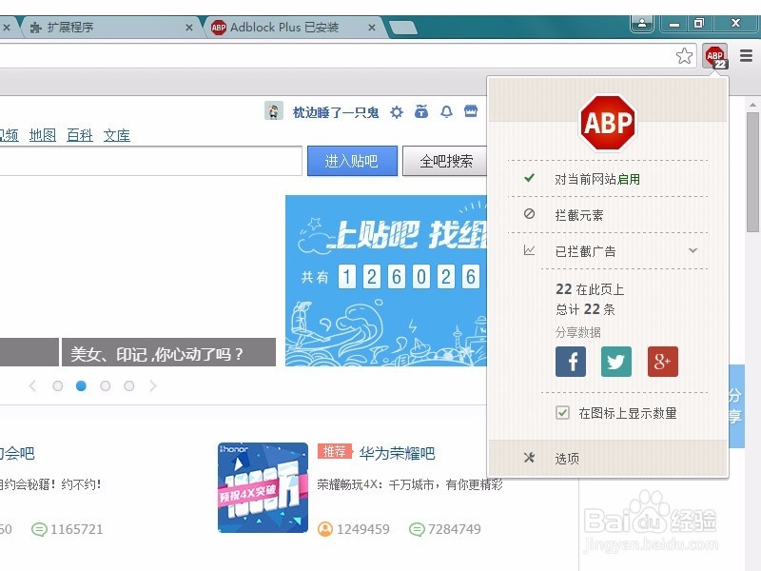Open the gift box icon near username

coord(421,112)
